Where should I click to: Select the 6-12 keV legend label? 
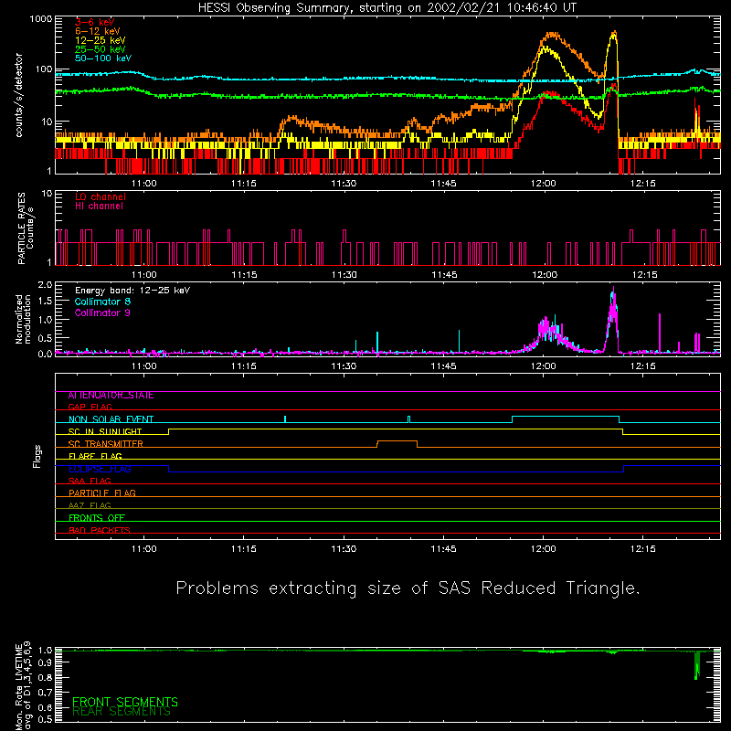click(98, 31)
